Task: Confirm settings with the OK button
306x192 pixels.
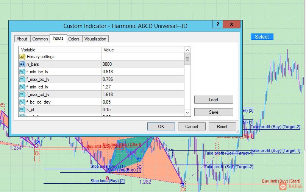Action: (161, 127)
